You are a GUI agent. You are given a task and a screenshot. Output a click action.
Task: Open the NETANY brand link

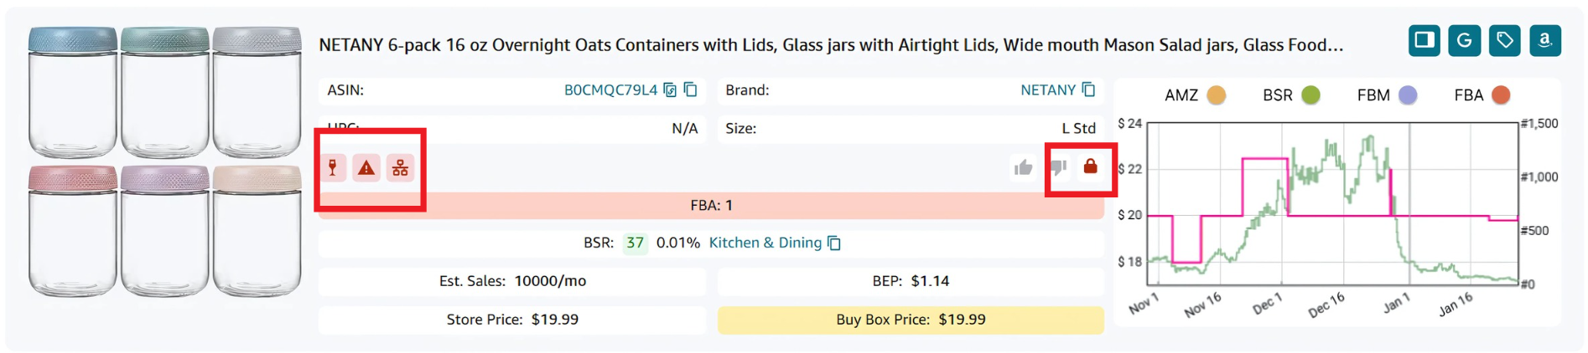1047,90
